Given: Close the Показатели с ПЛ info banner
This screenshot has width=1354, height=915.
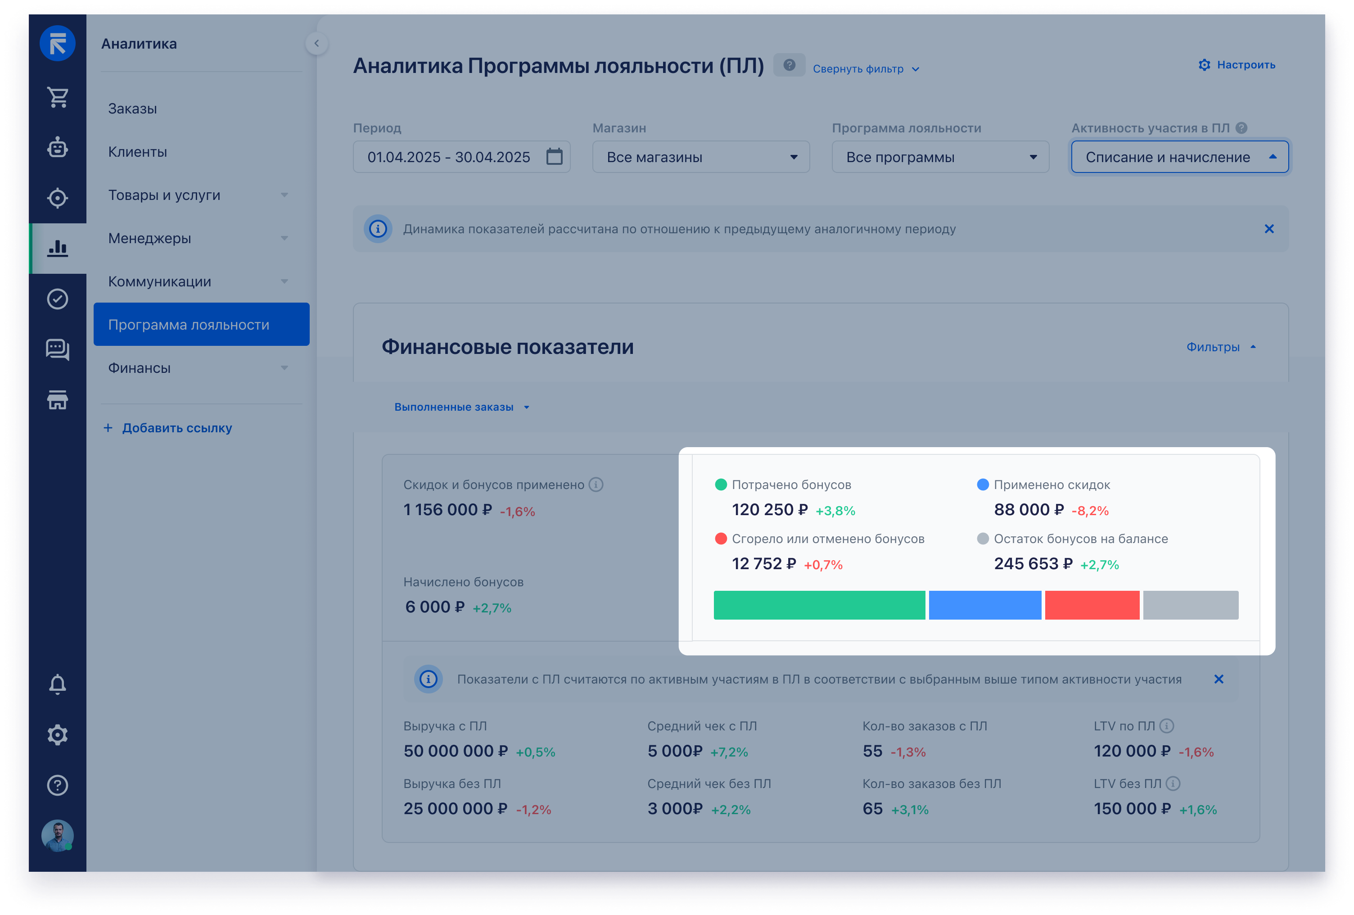Looking at the screenshot, I should (x=1218, y=679).
